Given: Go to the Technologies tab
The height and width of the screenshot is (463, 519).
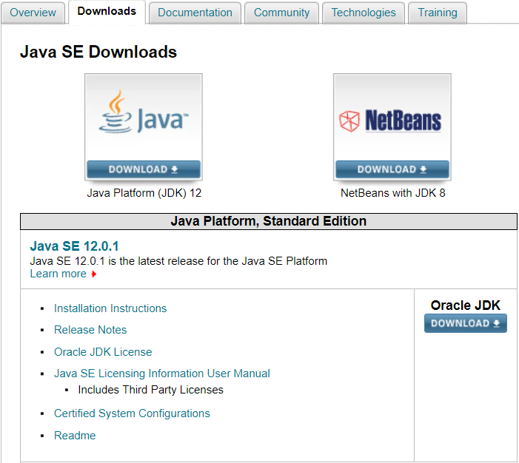Looking at the screenshot, I should pyautogui.click(x=364, y=13).
